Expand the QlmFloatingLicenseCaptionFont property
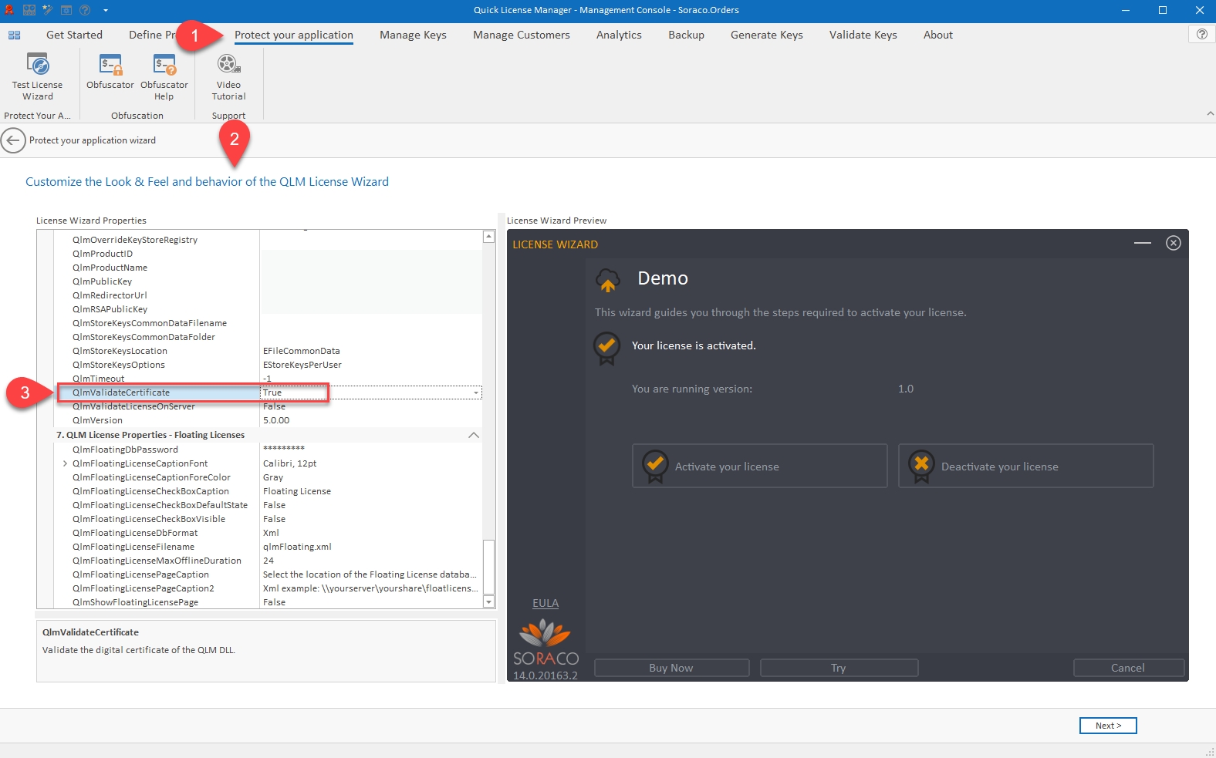Image resolution: width=1216 pixels, height=758 pixels. pyautogui.click(x=65, y=463)
